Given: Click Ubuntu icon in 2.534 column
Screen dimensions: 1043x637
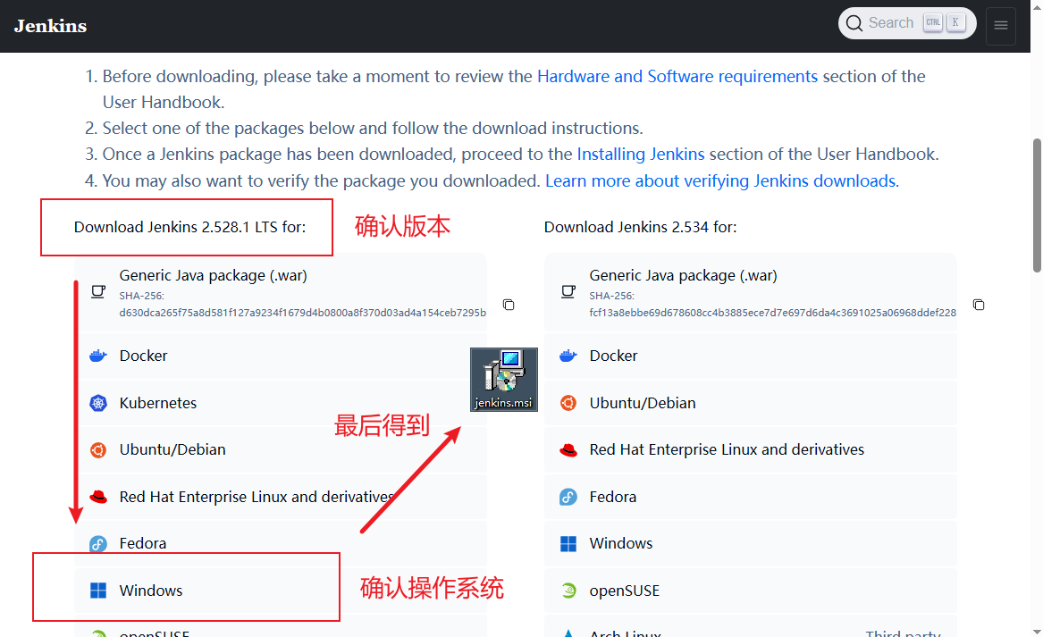Looking at the screenshot, I should click(568, 403).
